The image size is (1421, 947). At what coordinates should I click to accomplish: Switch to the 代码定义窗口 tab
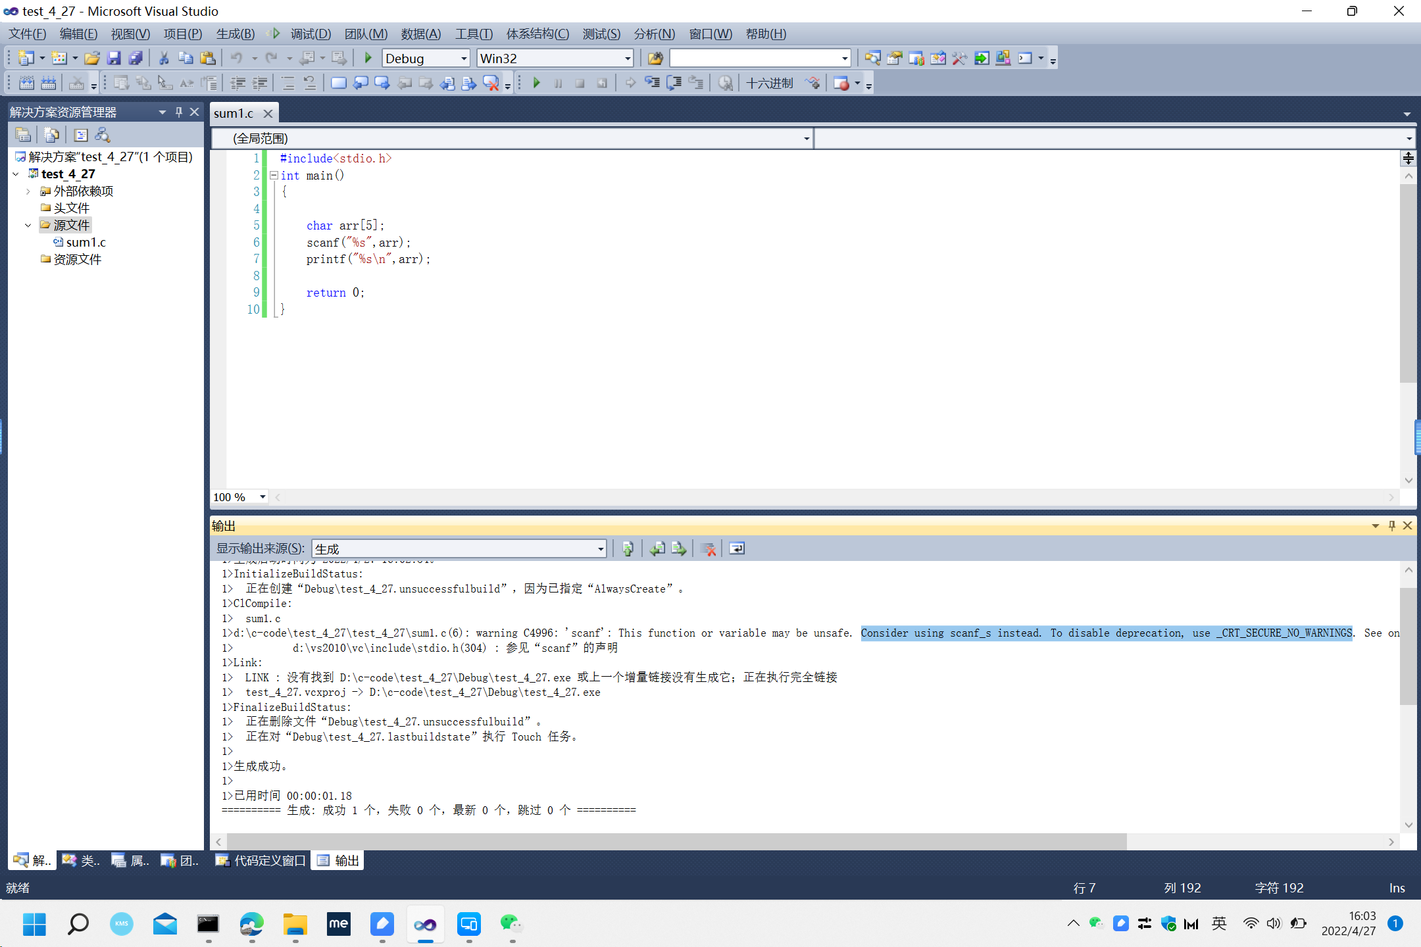pos(262,860)
